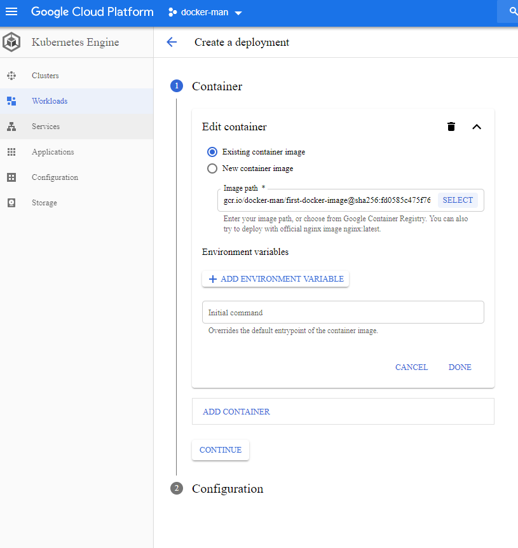
Task: Go back using the left arrow
Action: coord(172,43)
